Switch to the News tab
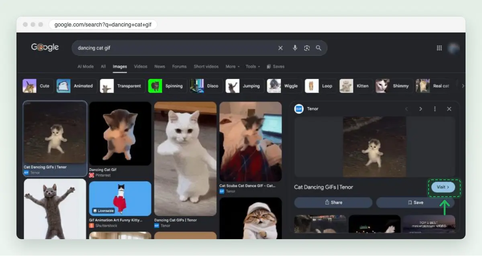This screenshot has width=482, height=256. 160,67
